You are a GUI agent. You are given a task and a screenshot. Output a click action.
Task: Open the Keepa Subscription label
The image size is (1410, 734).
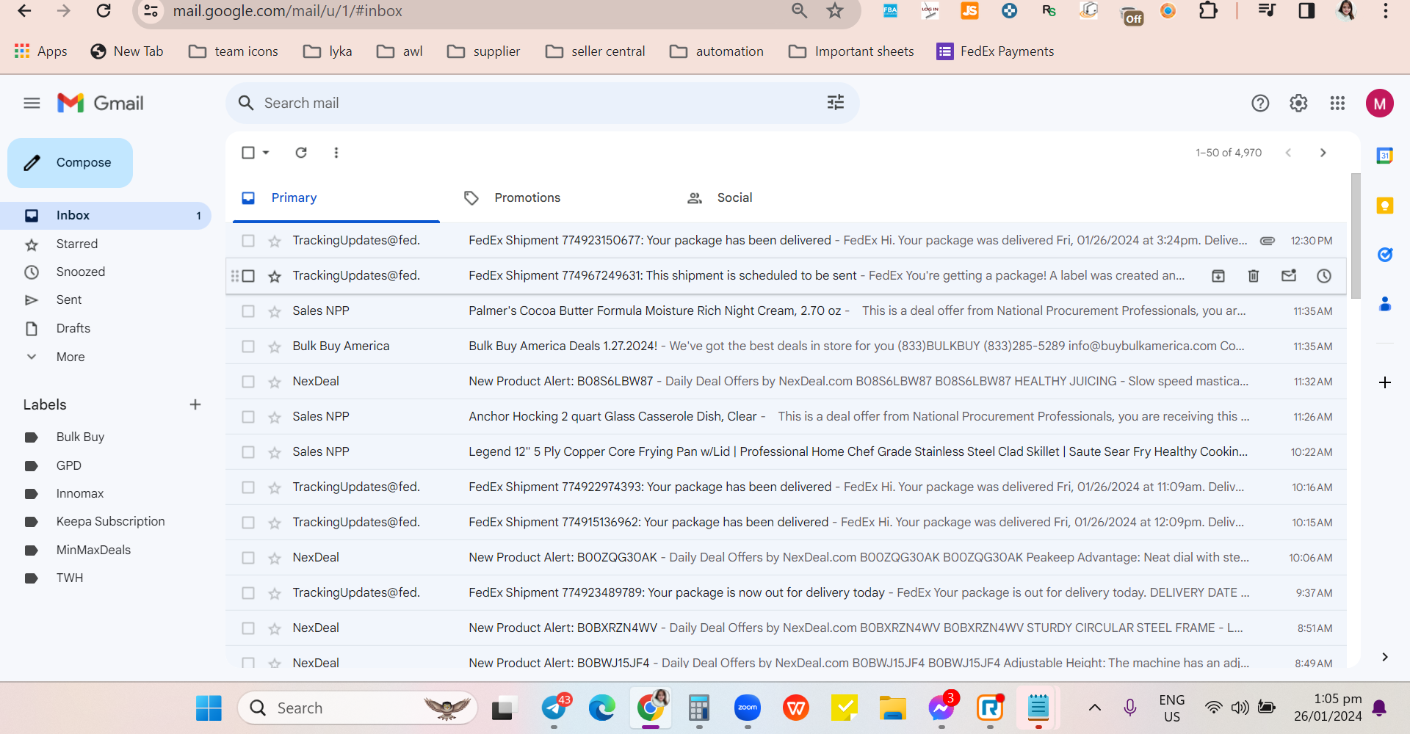tap(110, 521)
